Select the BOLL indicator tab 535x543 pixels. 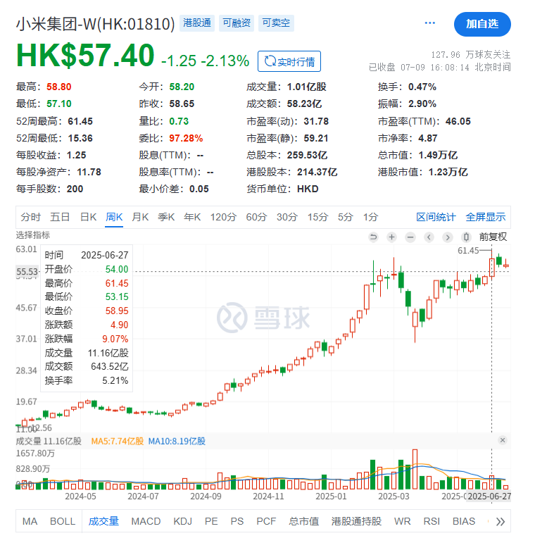63,522
